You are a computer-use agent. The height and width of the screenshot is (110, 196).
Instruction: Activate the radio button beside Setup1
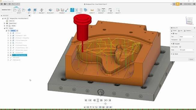pyautogui.click(x=17, y=31)
